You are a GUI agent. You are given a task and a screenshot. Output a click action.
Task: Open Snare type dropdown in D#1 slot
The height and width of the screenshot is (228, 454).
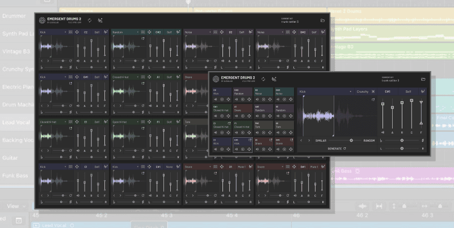click(270, 167)
